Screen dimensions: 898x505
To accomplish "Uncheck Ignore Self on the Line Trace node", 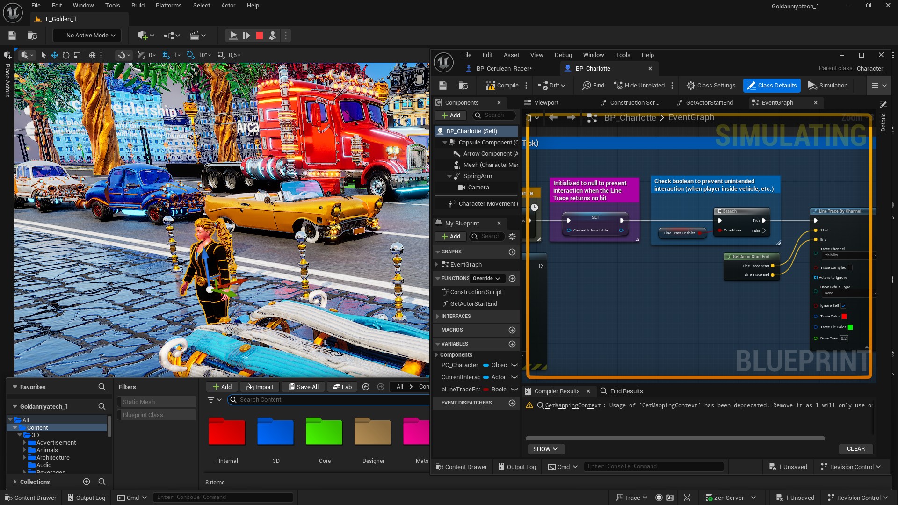I will point(843,305).
